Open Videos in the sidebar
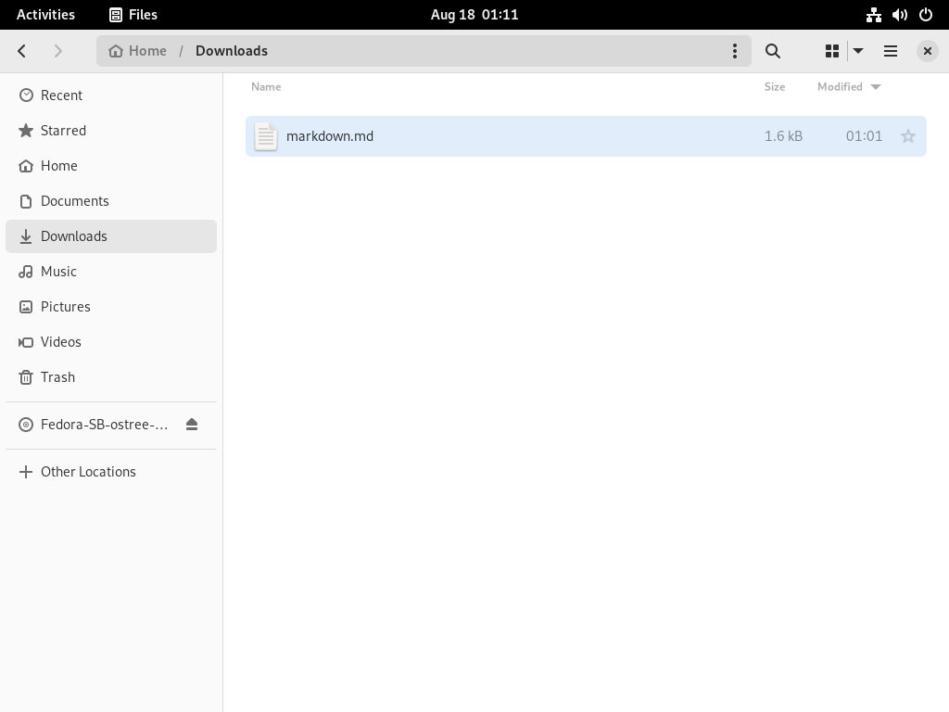Image resolution: width=949 pixels, height=712 pixels. [x=111, y=341]
